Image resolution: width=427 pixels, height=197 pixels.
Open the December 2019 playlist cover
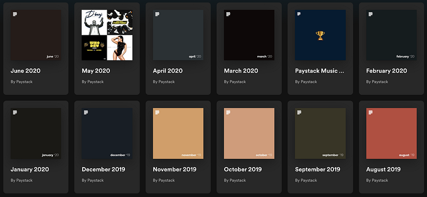click(x=107, y=133)
